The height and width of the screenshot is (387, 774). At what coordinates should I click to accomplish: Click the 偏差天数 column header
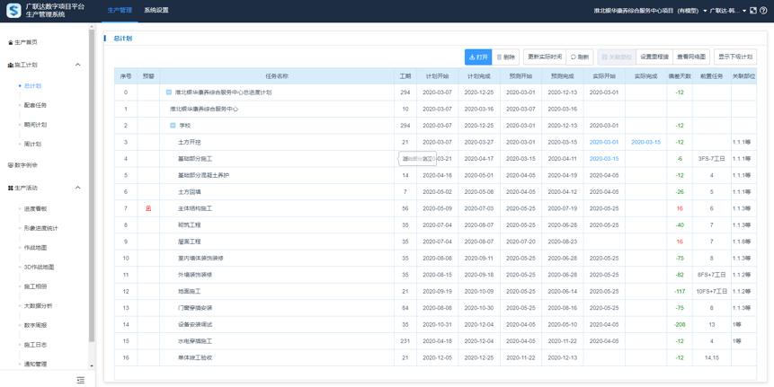tap(680, 76)
